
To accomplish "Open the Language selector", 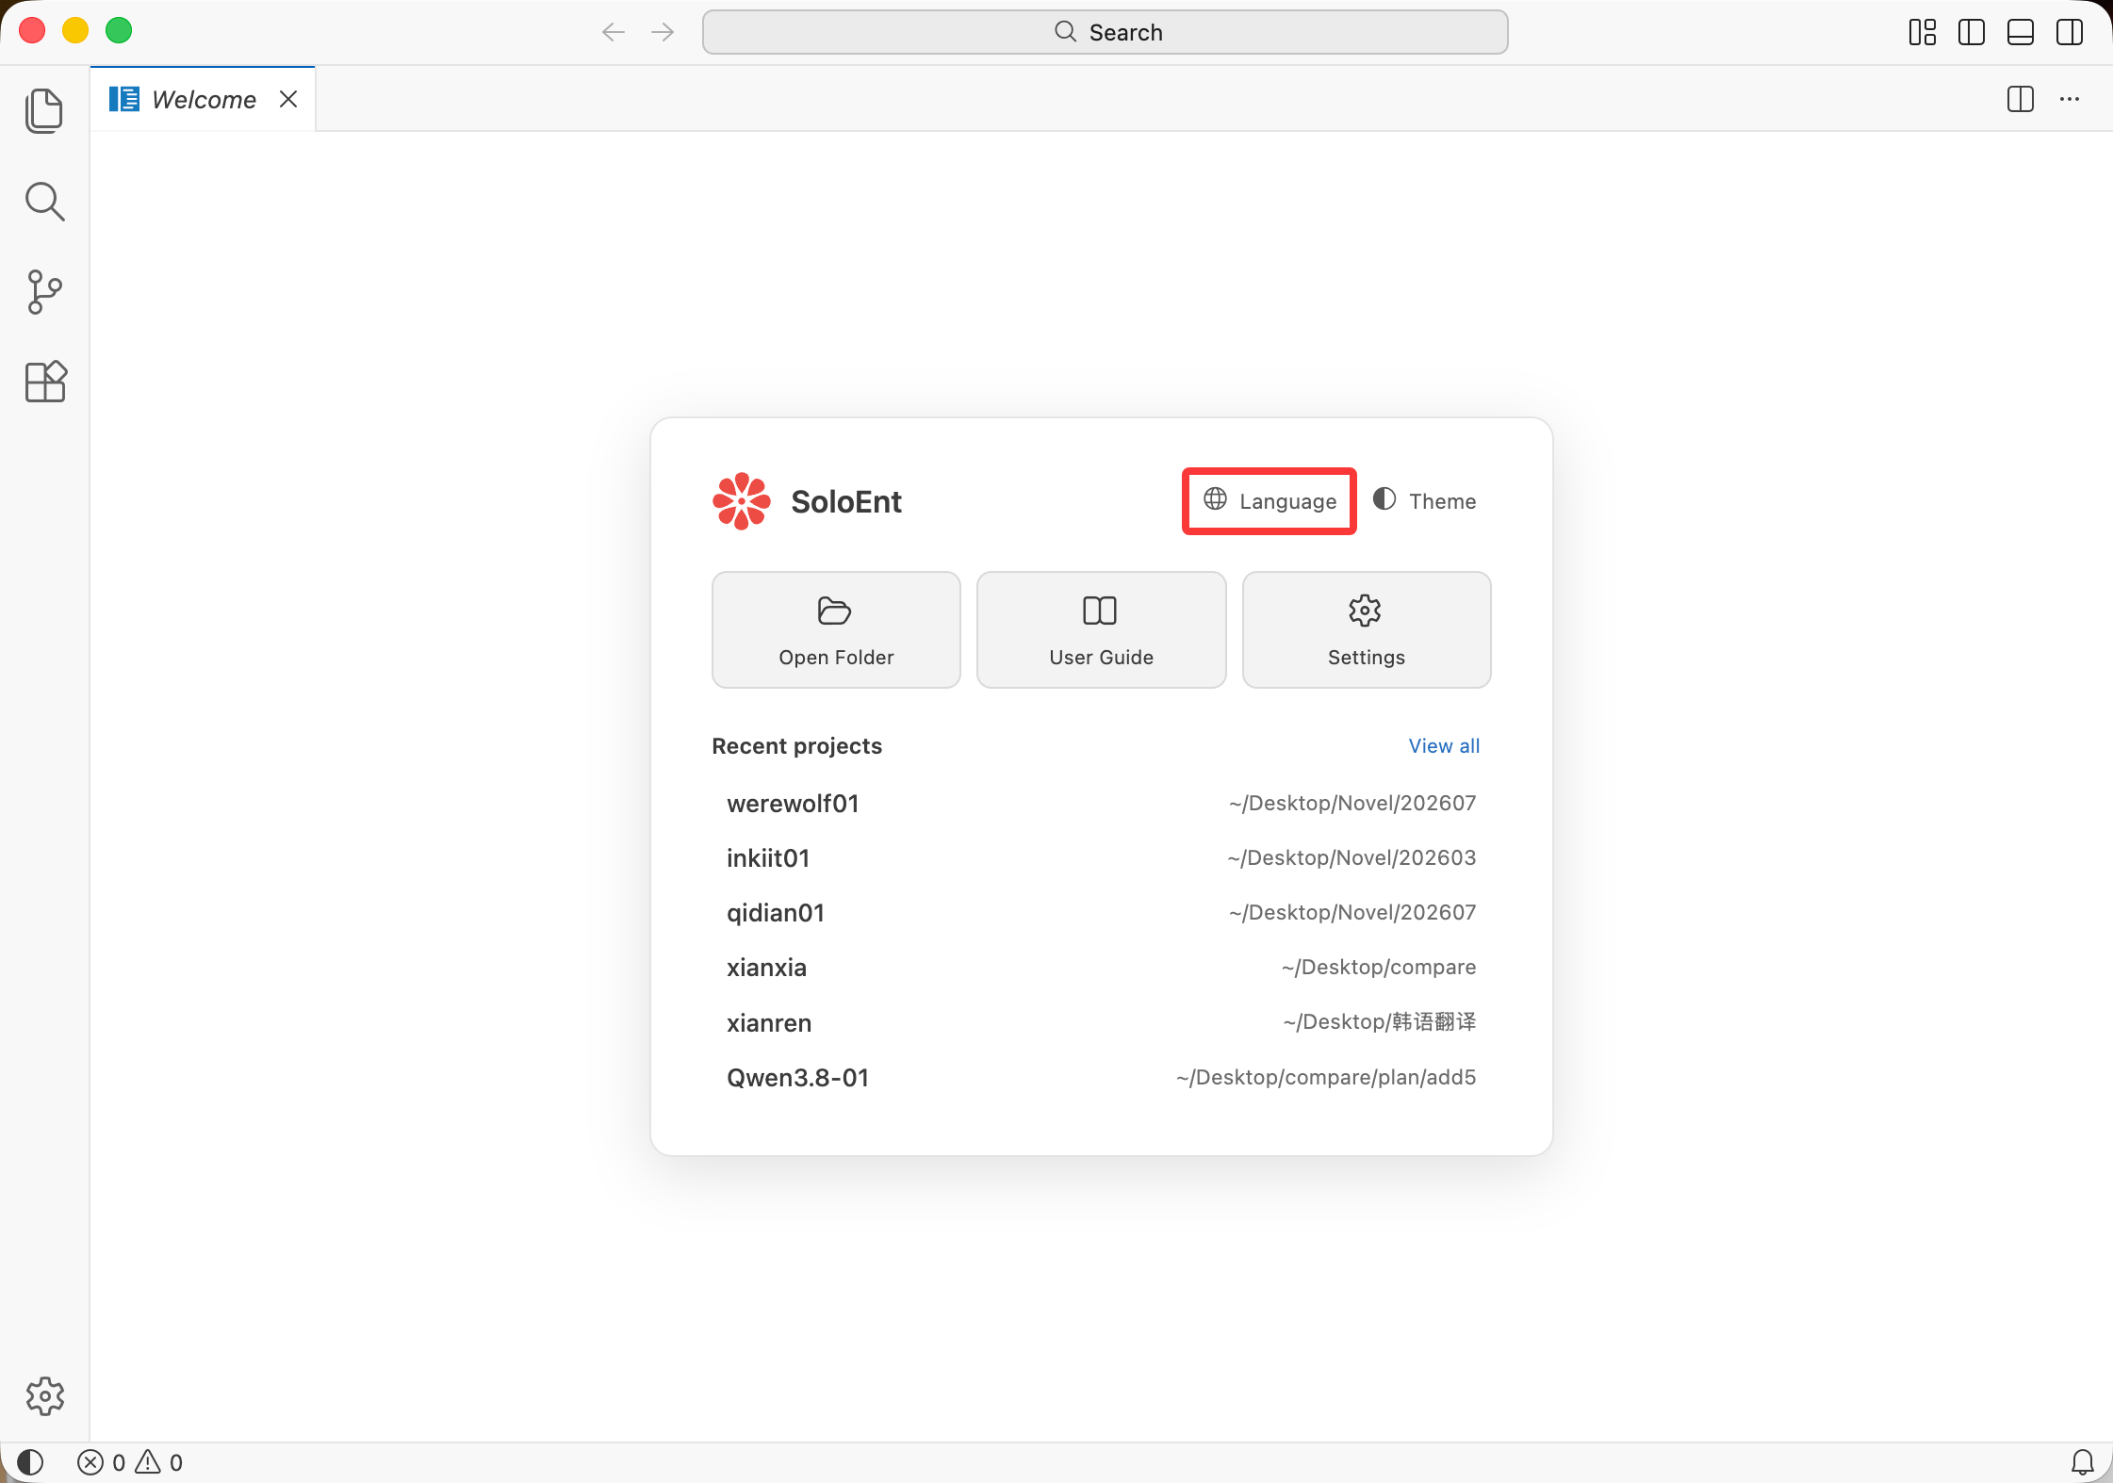I will pos(1269,501).
